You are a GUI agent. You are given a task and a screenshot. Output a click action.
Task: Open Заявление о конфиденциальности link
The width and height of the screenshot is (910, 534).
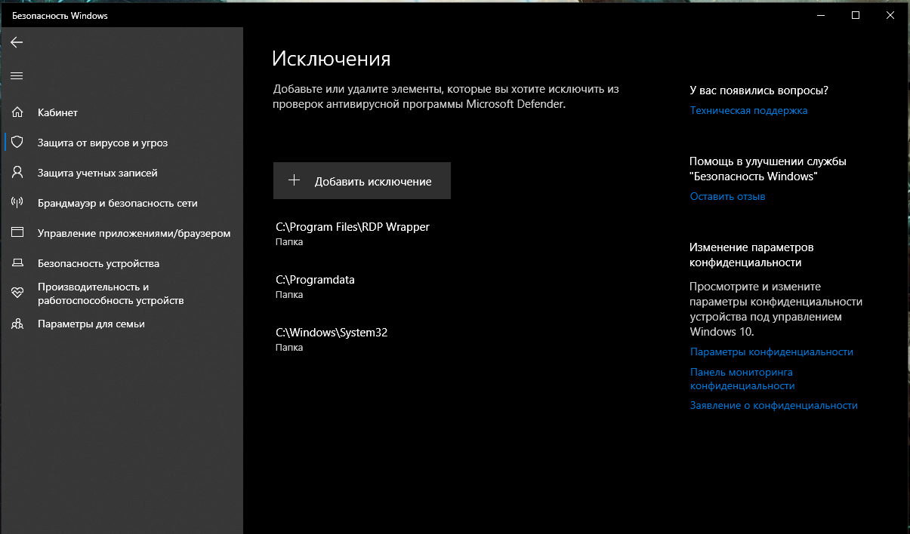click(773, 405)
